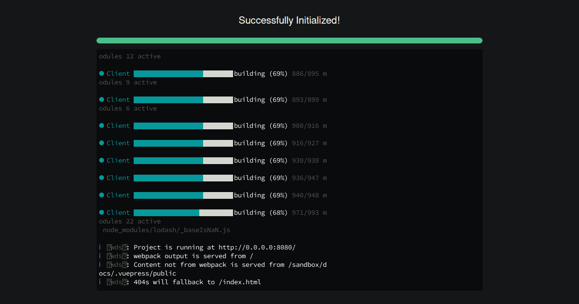Click the Successfully Initialized! heading
This screenshot has width=579, height=304.
[289, 20]
